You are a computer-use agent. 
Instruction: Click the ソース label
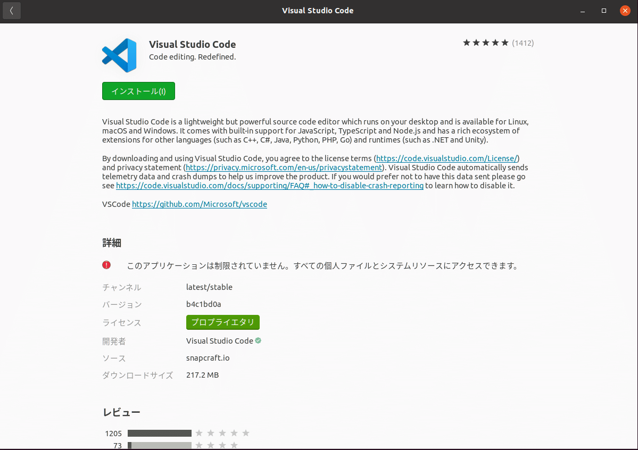click(114, 359)
